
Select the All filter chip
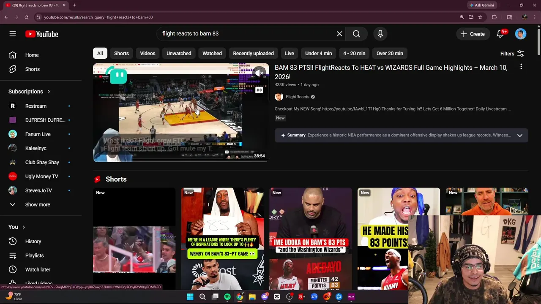[100, 53]
